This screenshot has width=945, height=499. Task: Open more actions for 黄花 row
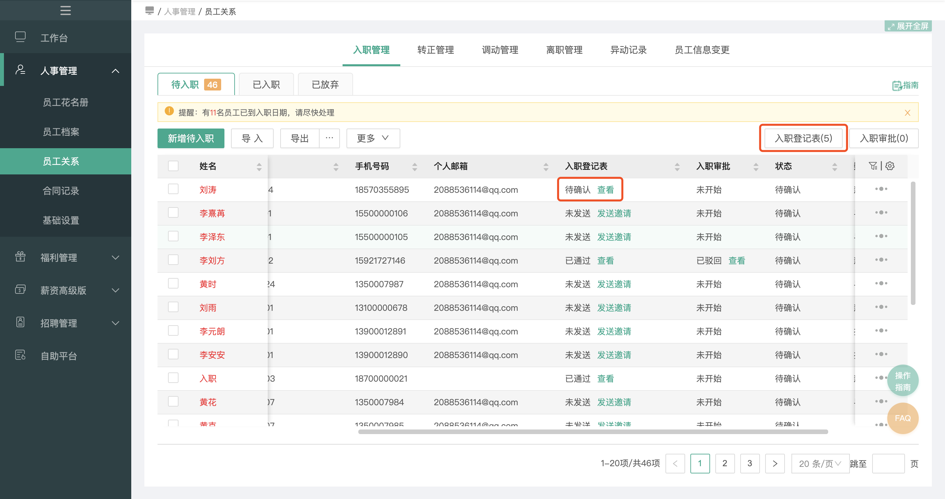tap(881, 402)
